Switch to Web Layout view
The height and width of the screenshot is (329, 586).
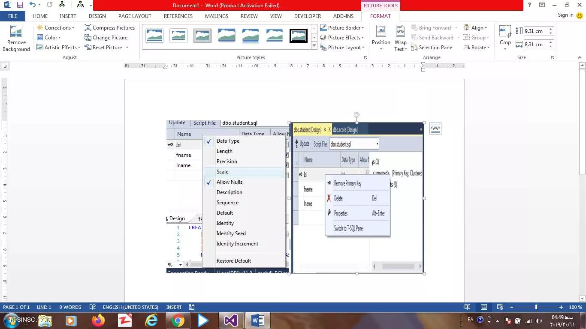[500, 307]
